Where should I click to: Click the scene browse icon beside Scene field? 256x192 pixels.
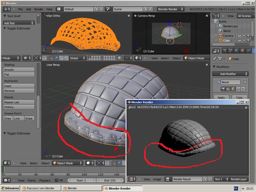point(108,9)
